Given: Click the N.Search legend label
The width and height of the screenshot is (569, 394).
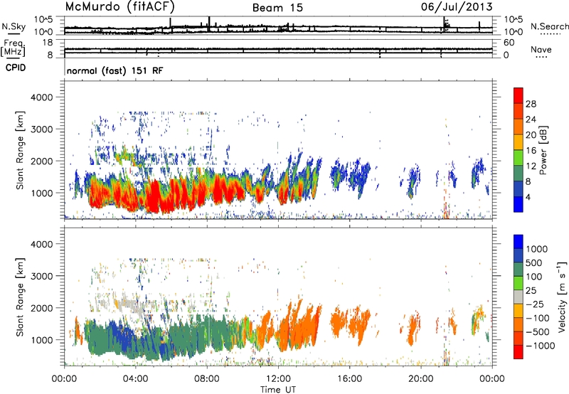Looking at the screenshot, I should [549, 26].
